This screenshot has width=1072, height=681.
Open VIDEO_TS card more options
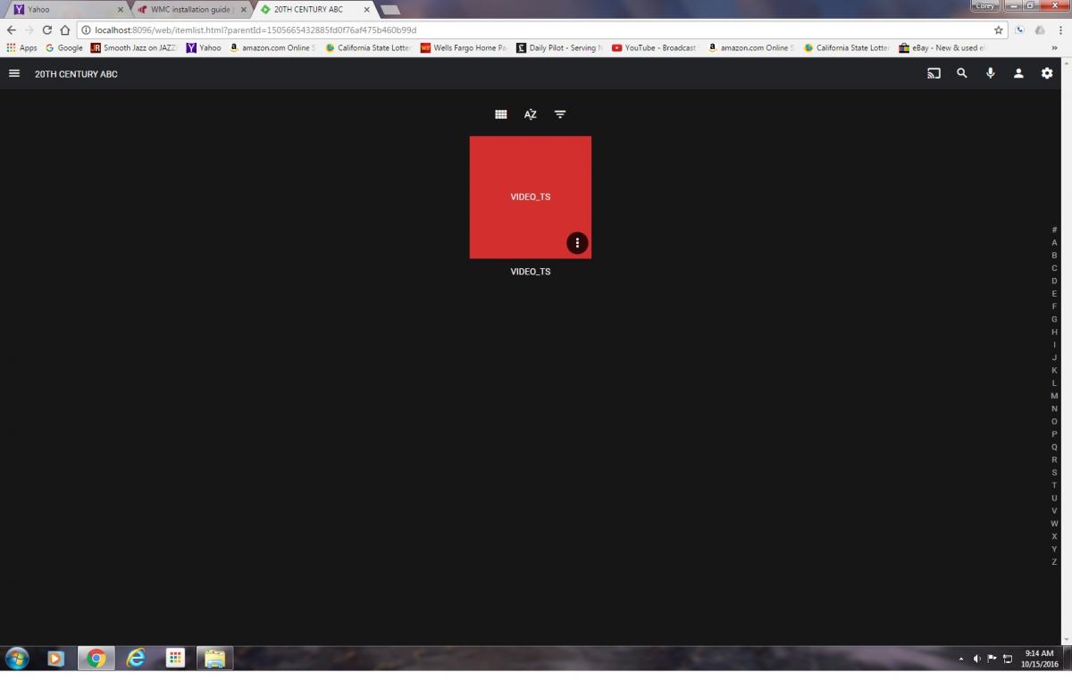[577, 242]
